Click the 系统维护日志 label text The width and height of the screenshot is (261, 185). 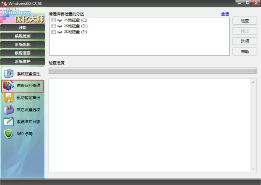28,122
